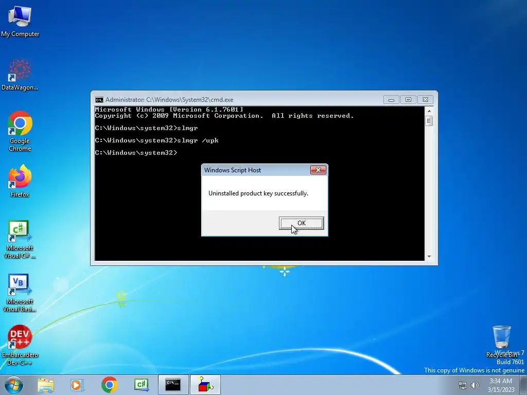Minimize the Administrator cmd.exe window
This screenshot has width=527, height=395.
tap(391, 100)
